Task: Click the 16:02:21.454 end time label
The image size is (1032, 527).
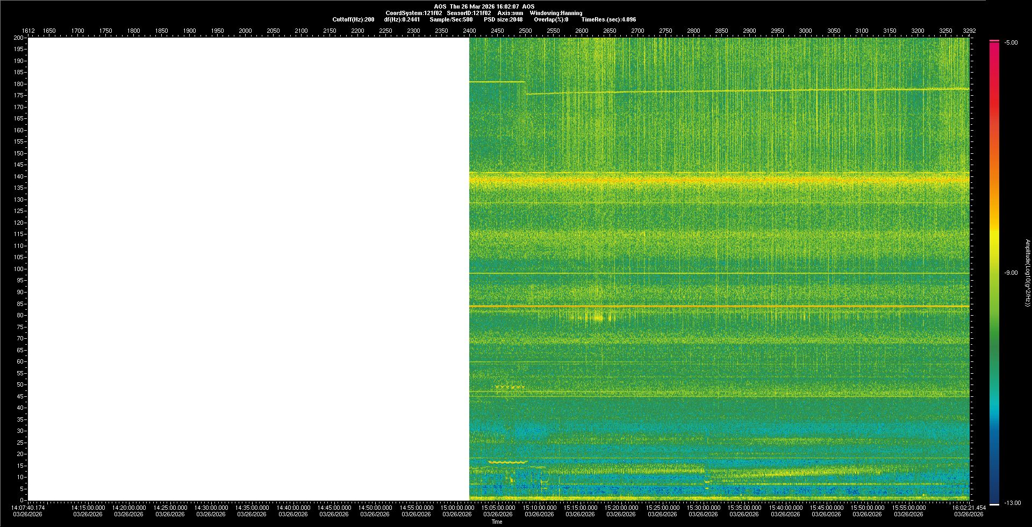Action: coord(969,508)
